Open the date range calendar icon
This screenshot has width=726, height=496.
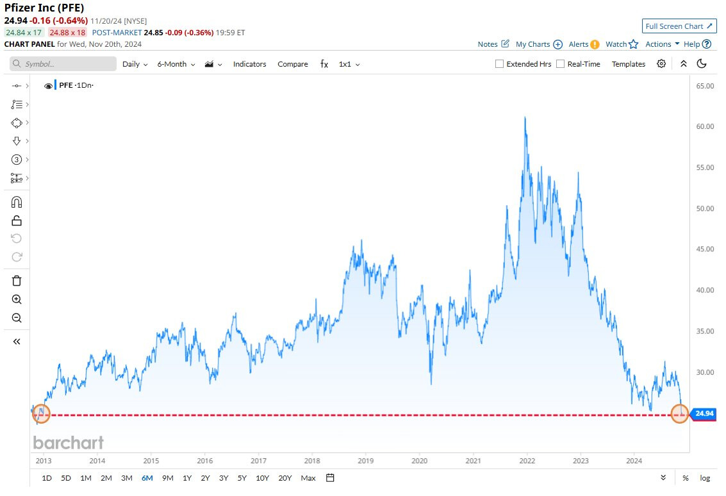click(x=330, y=478)
